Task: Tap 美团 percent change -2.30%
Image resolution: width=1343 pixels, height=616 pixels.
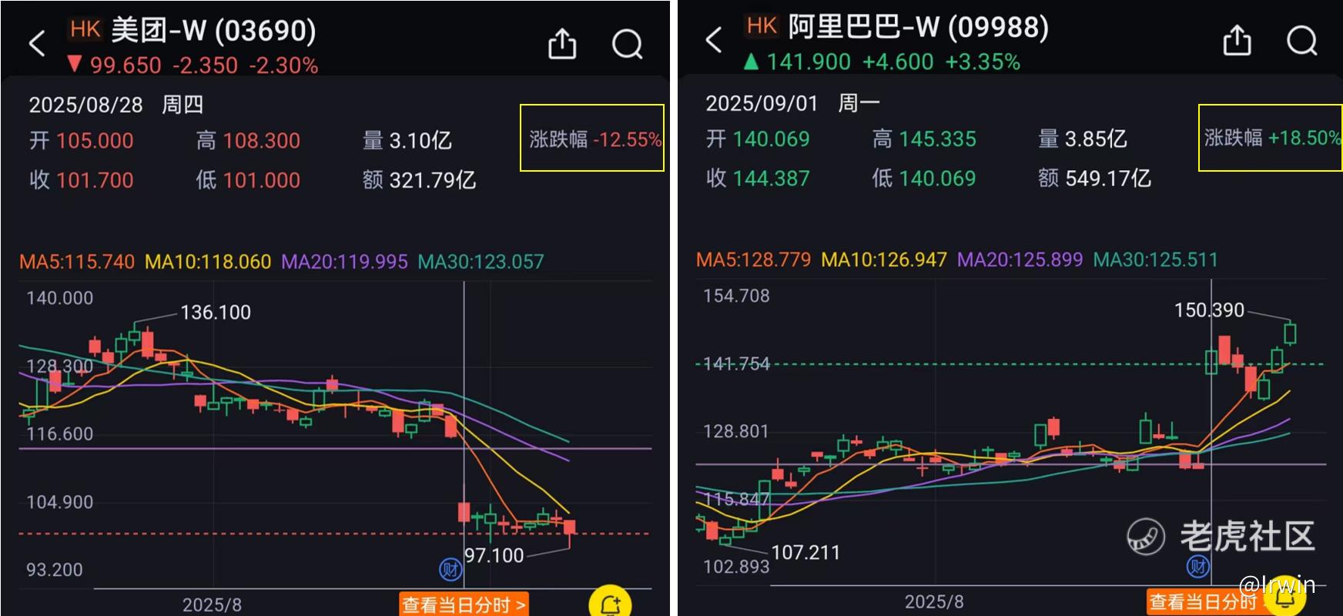Action: pyautogui.click(x=283, y=65)
